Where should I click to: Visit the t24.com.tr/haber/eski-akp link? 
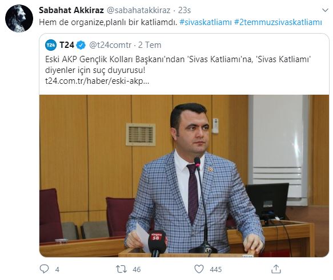97,81
